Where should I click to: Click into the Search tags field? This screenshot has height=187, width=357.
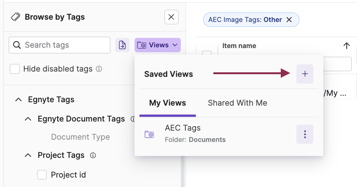click(60, 45)
